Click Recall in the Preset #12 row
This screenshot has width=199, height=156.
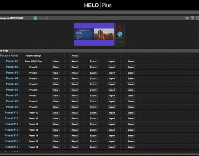74,124
